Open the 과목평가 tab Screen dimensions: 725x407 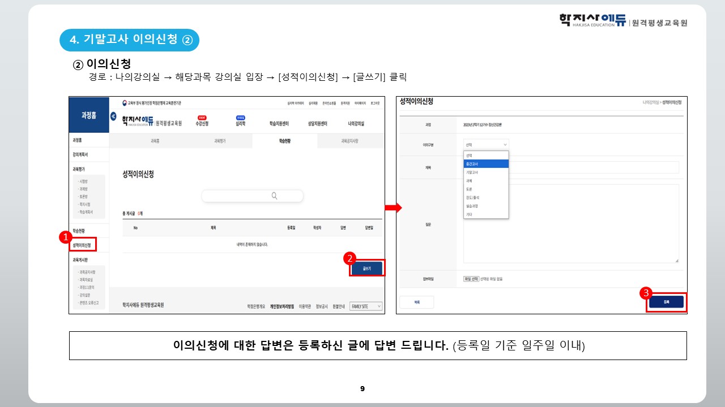(220, 141)
